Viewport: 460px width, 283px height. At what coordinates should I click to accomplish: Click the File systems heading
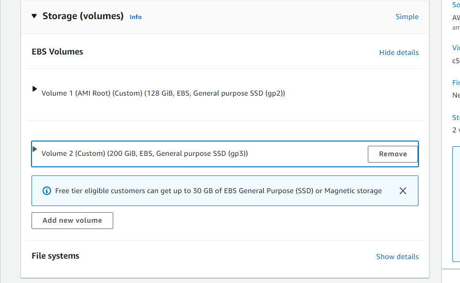[55, 256]
